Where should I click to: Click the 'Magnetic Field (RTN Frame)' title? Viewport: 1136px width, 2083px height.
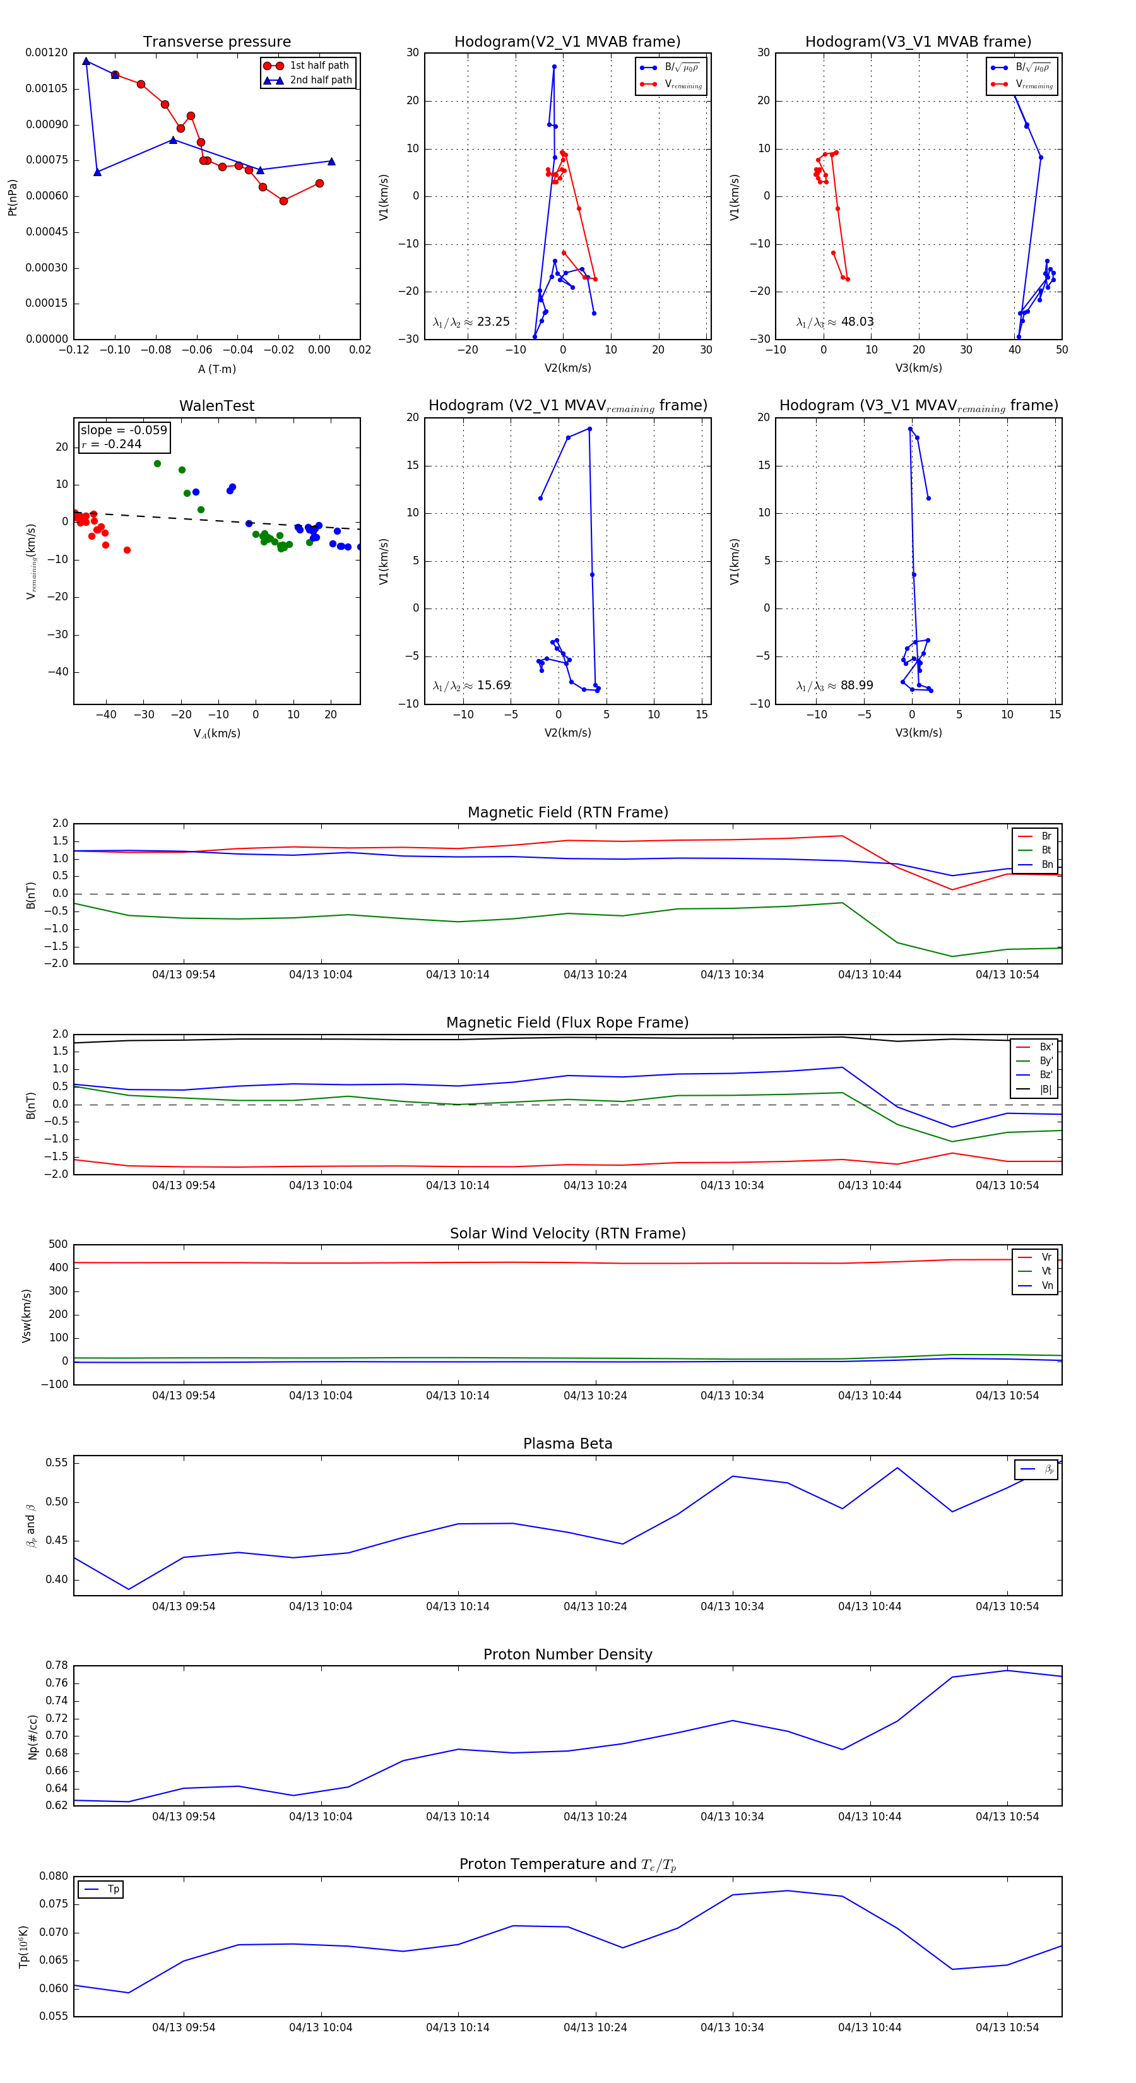567,812
